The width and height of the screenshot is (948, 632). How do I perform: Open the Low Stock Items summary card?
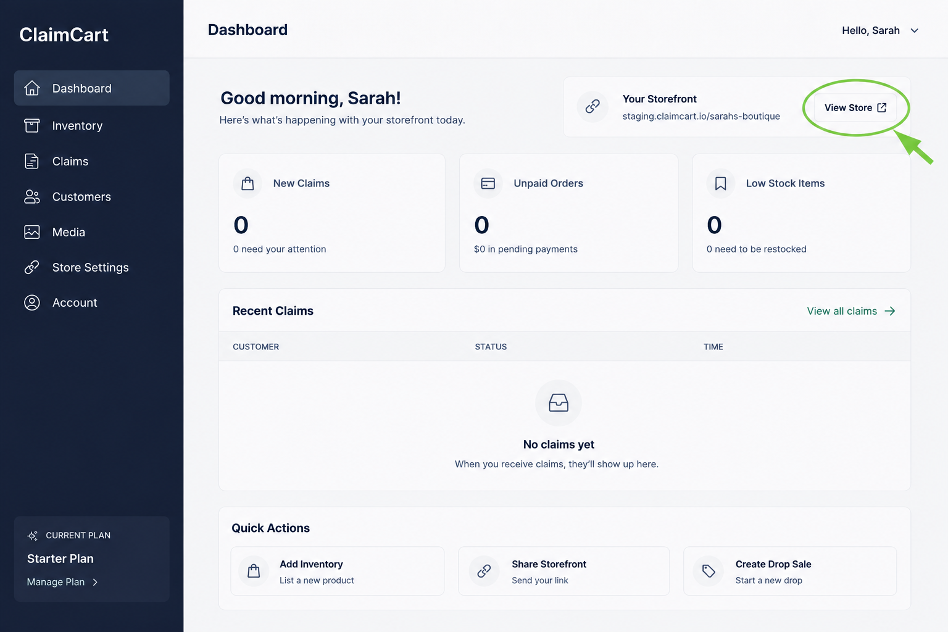click(801, 213)
